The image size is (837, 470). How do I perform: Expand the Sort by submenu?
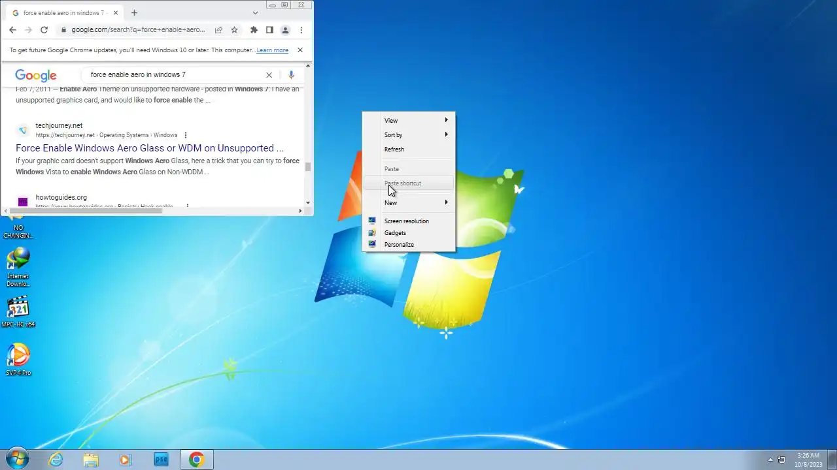(x=409, y=135)
